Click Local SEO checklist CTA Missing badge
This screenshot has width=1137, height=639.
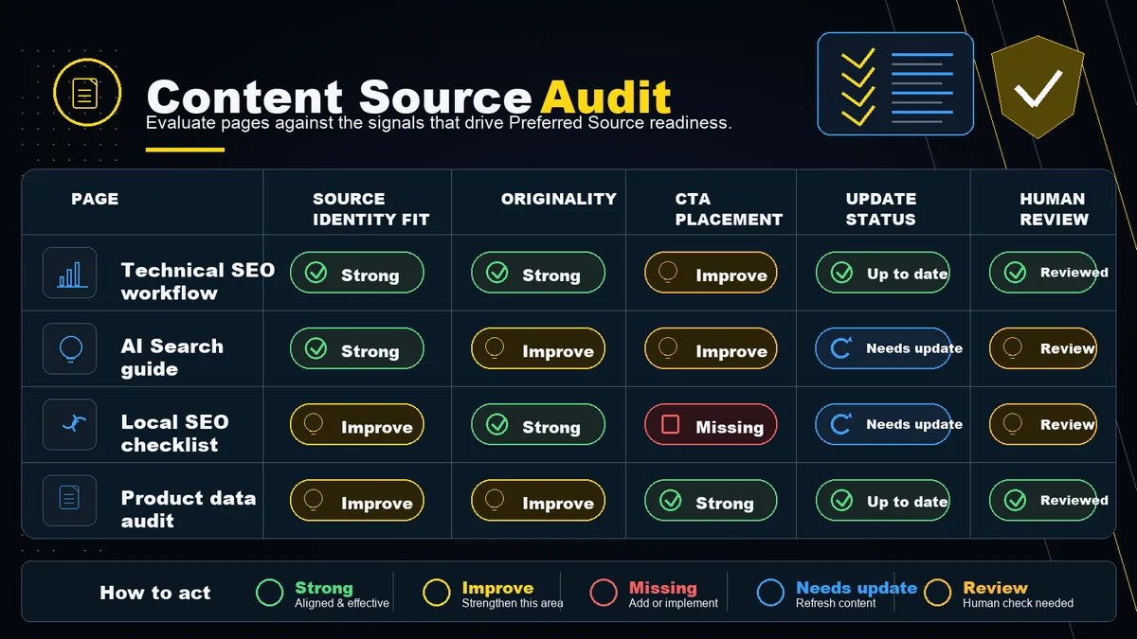pos(711,425)
